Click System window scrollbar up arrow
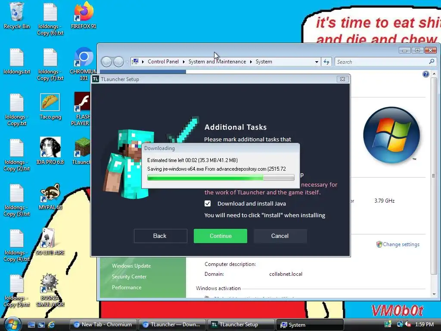This screenshot has width=441, height=331. point(434,74)
